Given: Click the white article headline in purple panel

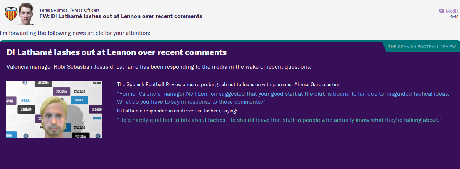Looking at the screenshot, I should 117,52.
